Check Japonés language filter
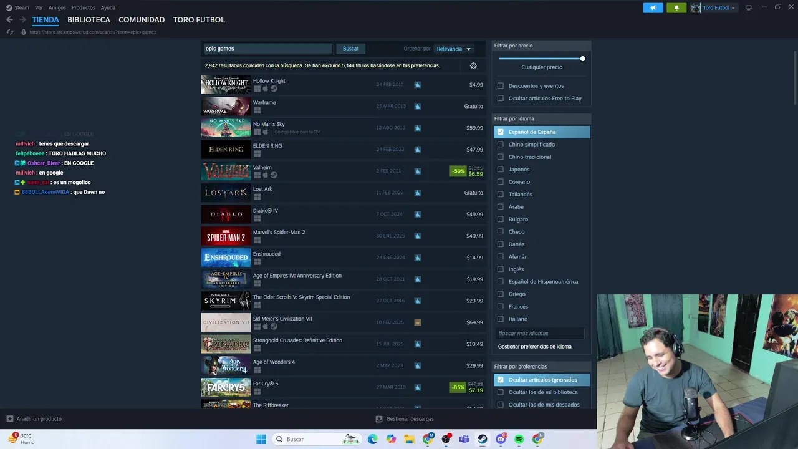 [500, 169]
